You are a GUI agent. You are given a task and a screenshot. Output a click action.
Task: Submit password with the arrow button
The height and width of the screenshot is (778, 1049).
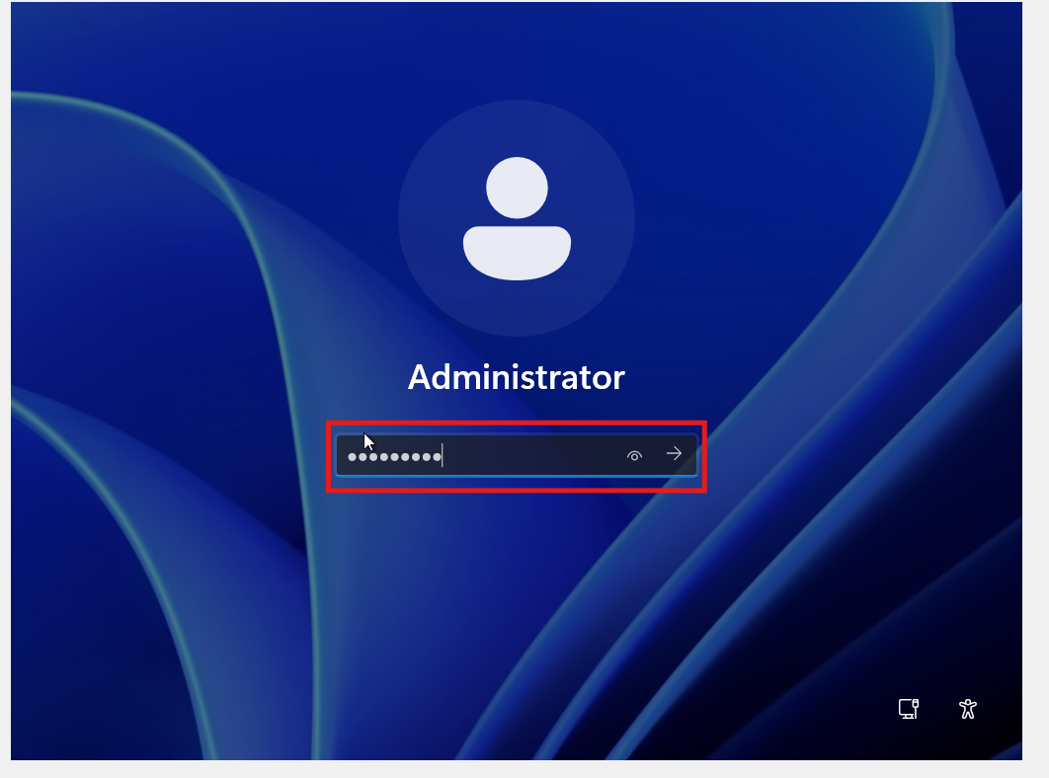coord(674,454)
